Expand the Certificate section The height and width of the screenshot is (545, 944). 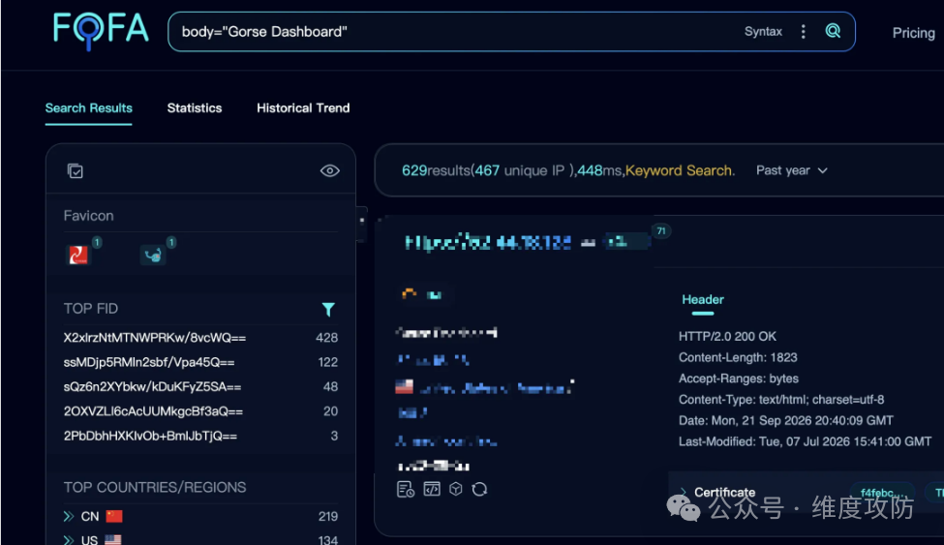tap(718, 492)
